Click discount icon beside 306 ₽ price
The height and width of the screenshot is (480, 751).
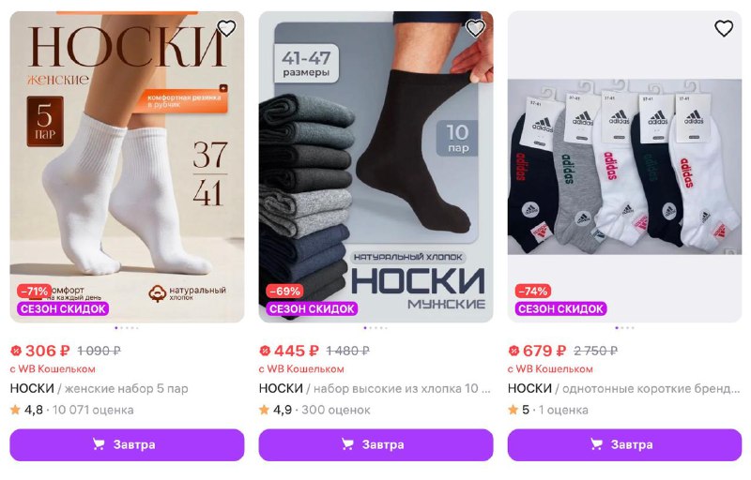coord(16,351)
